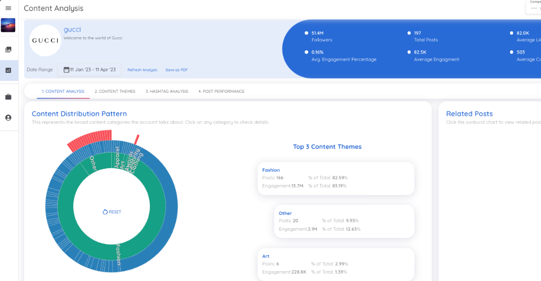Select the Apparel segment of the sunburst
The height and width of the screenshot is (281, 541).
[117, 158]
